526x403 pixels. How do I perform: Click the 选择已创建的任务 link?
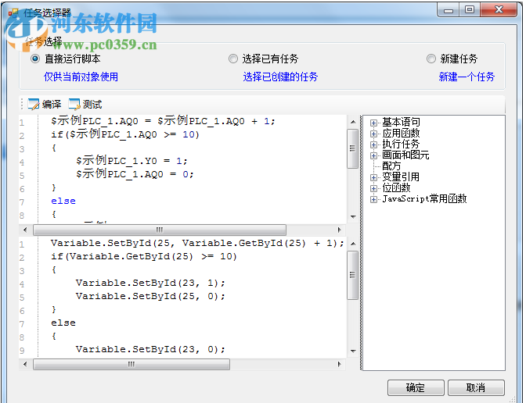point(280,77)
